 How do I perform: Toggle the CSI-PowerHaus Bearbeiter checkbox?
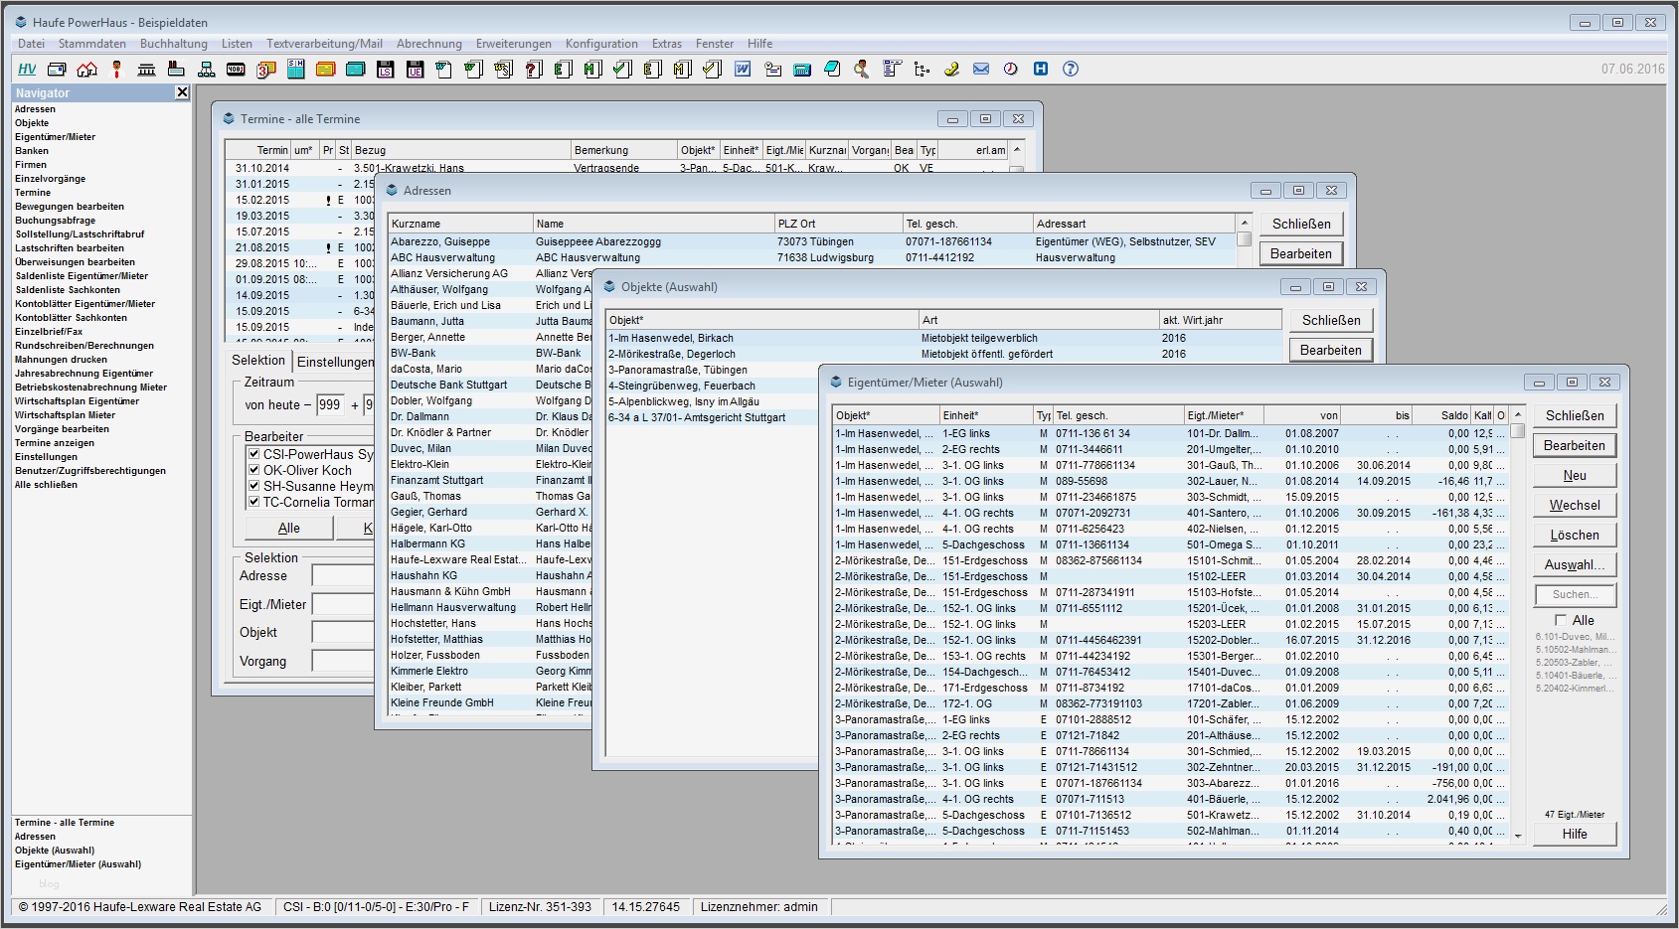click(x=253, y=454)
